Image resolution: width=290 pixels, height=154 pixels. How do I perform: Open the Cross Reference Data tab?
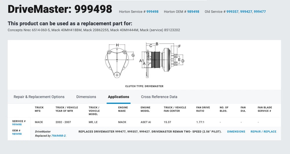click(x=159, y=97)
